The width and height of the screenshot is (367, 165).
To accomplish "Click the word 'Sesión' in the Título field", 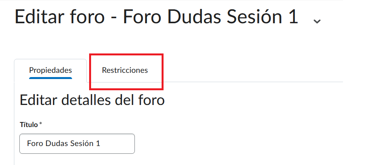I will pos(81,144).
